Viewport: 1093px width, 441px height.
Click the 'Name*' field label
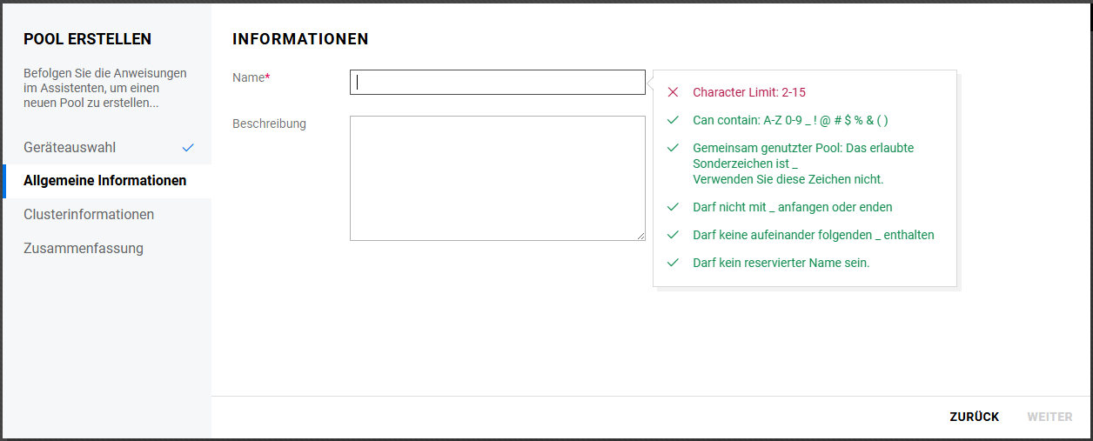coord(251,77)
